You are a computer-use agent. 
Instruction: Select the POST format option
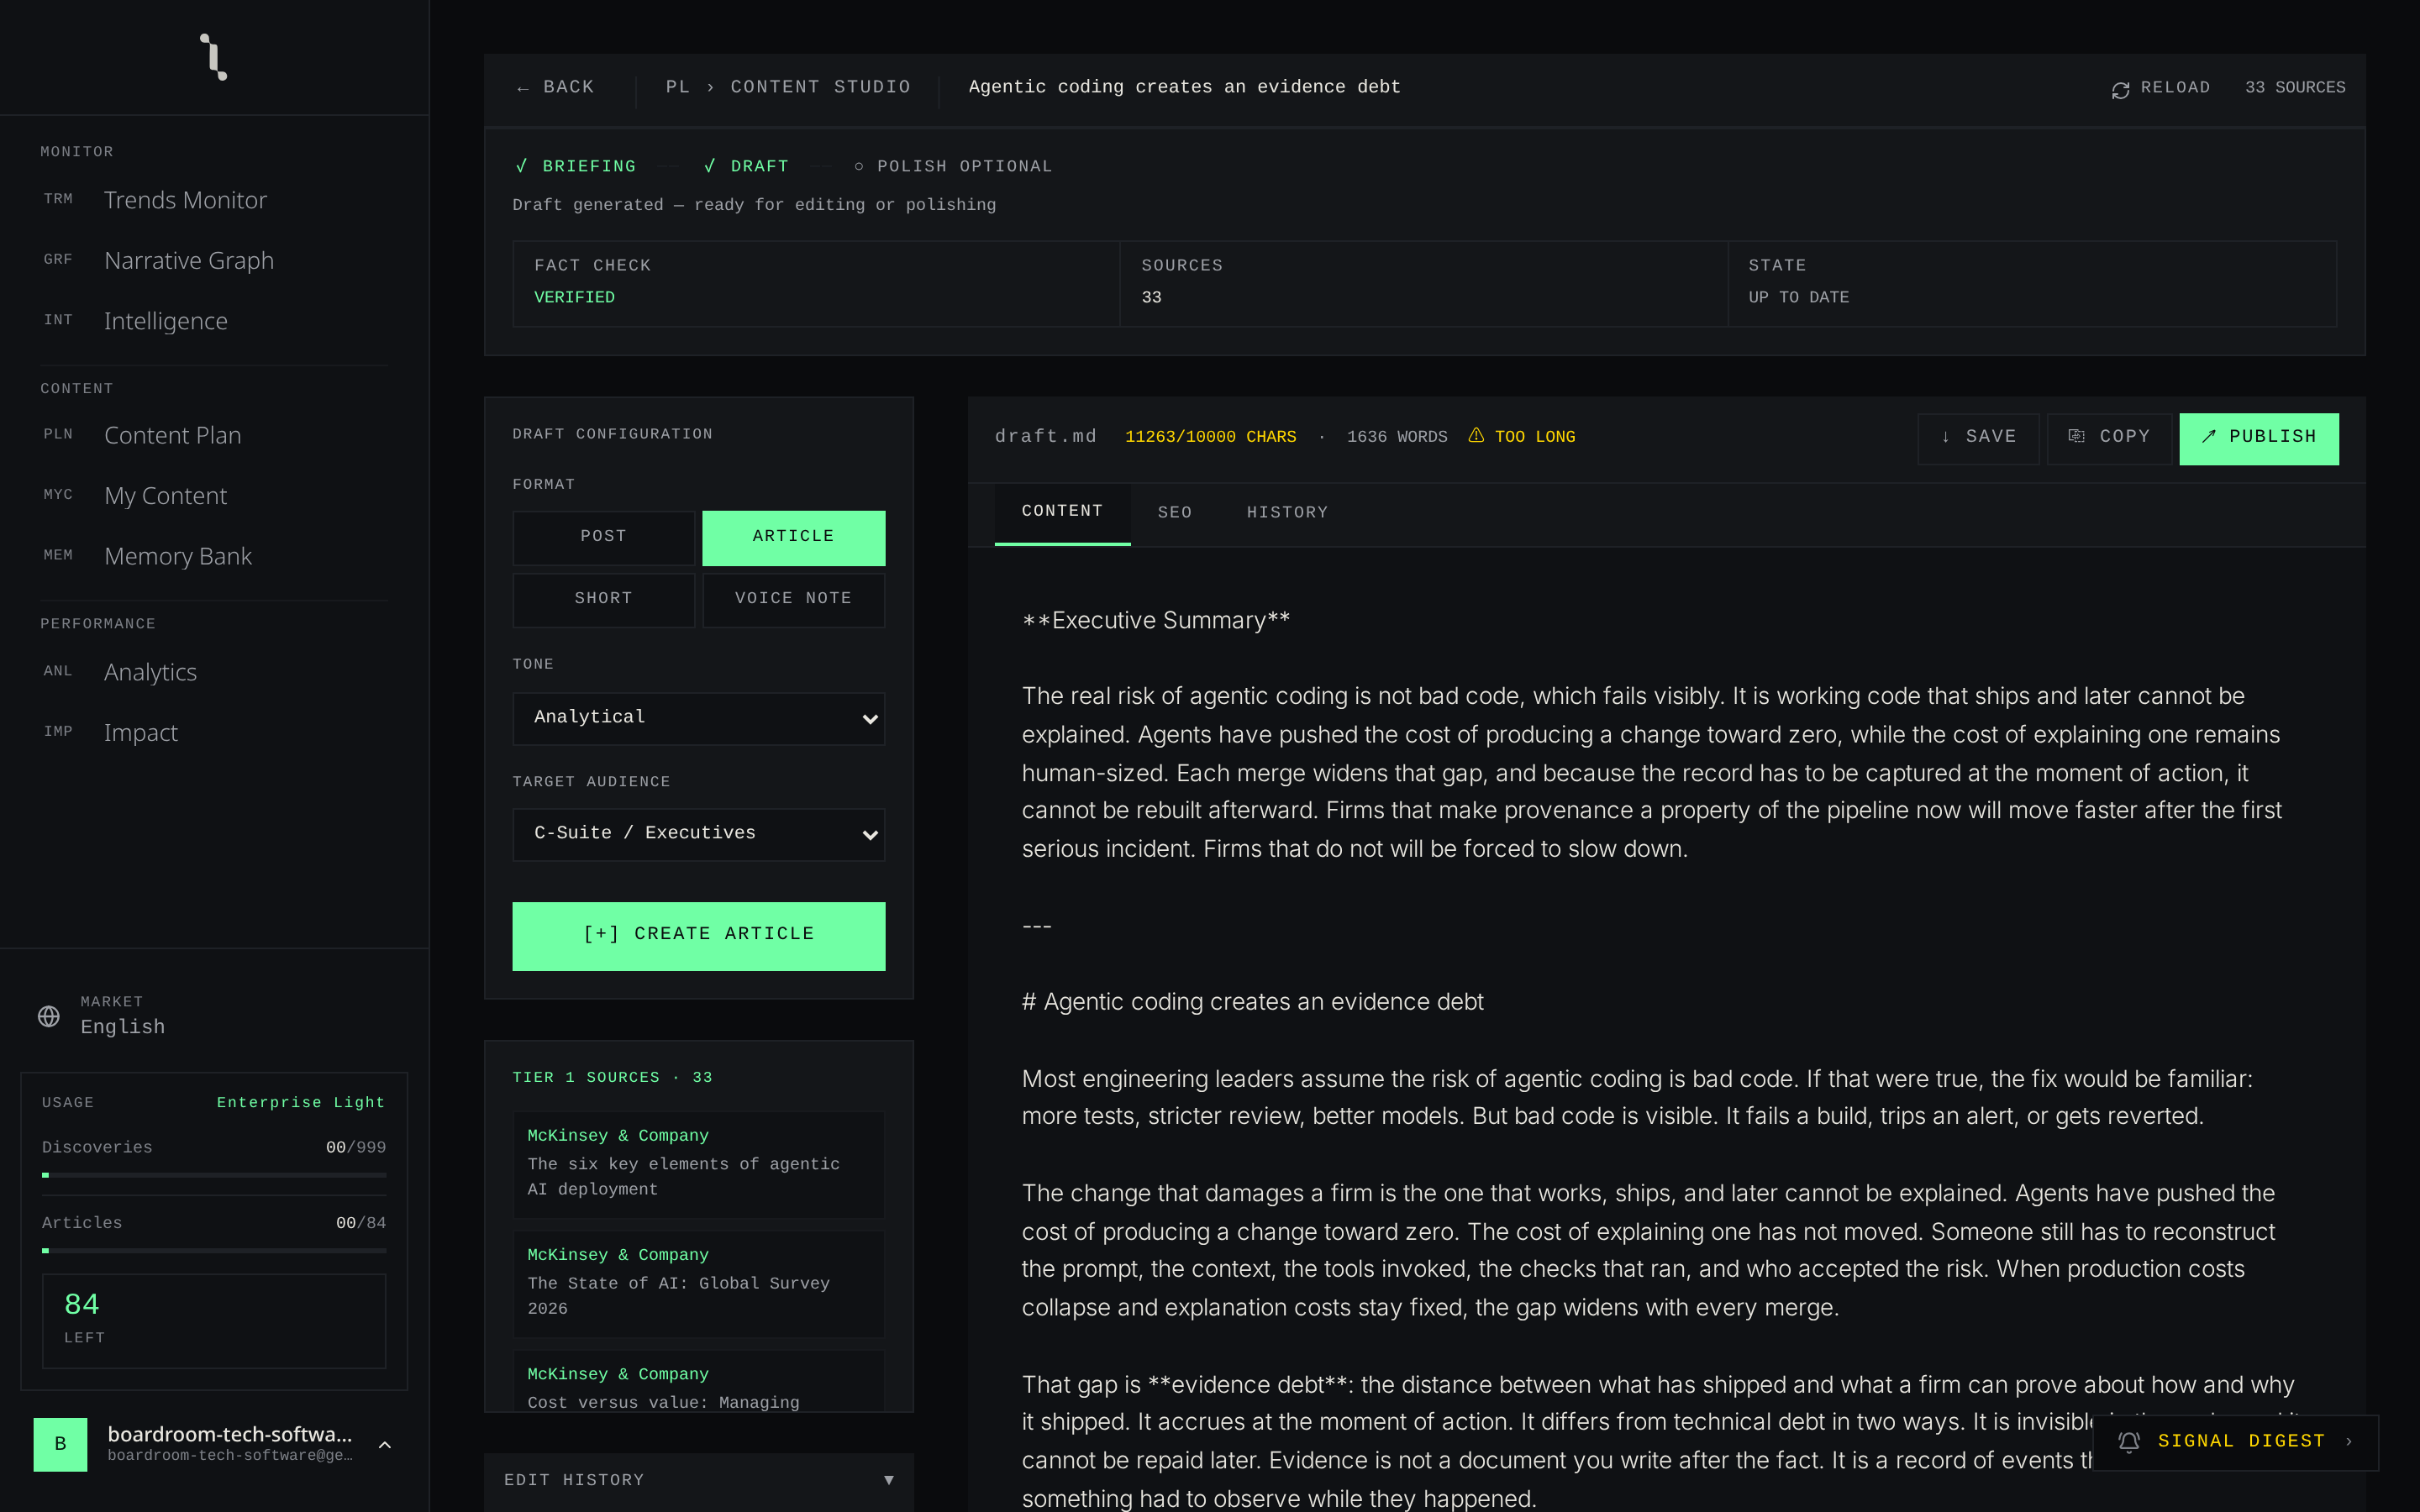tap(603, 537)
